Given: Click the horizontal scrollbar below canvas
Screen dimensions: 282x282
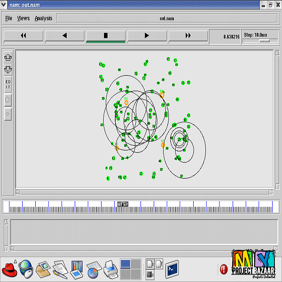Looking at the screenshot, I should click(144, 192).
